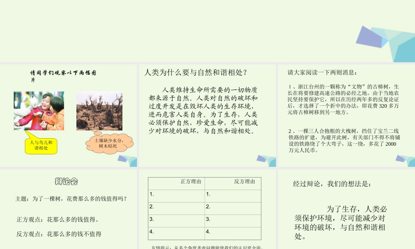The image size is (415, 249).
Task: Select news item 1 about 浙江台州 古樟树
Action: pos(343,100)
